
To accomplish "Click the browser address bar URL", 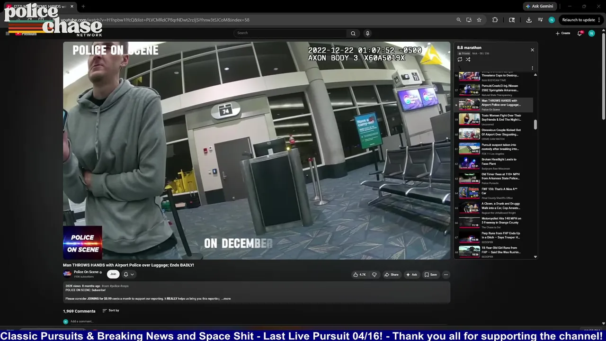I will 155,20.
